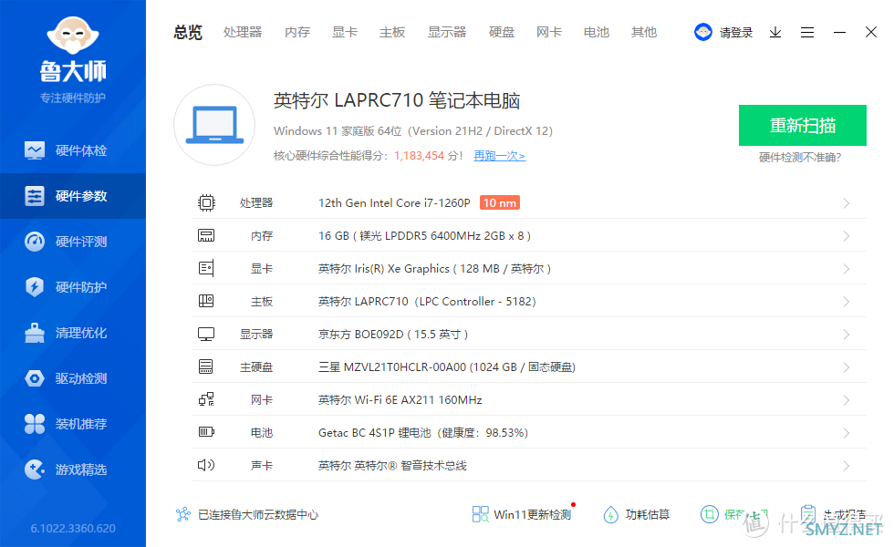Image resolution: width=894 pixels, height=547 pixels.
Task: Click the cloud data center icon
Action: tap(183, 514)
